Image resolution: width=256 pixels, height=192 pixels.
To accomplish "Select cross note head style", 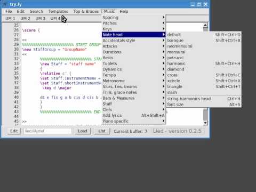I will coord(204,75).
